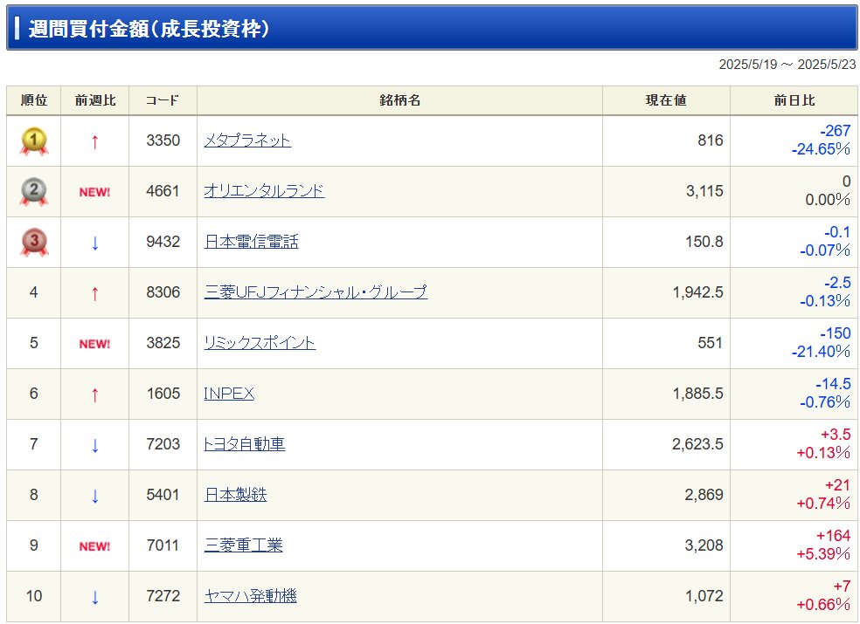Click the red up arrow for メタプラネット
The height and width of the screenshot is (624, 860).
[95, 142]
